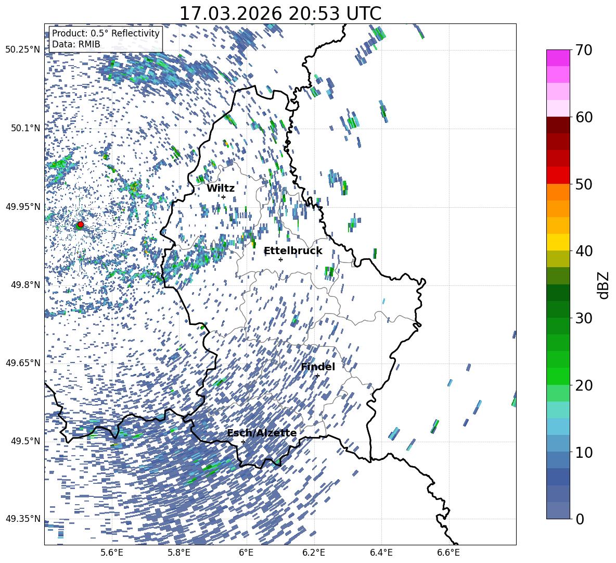Click the colorbar tick value 40
Image resolution: width=616 pixels, height=563 pixels.
pos(584,251)
